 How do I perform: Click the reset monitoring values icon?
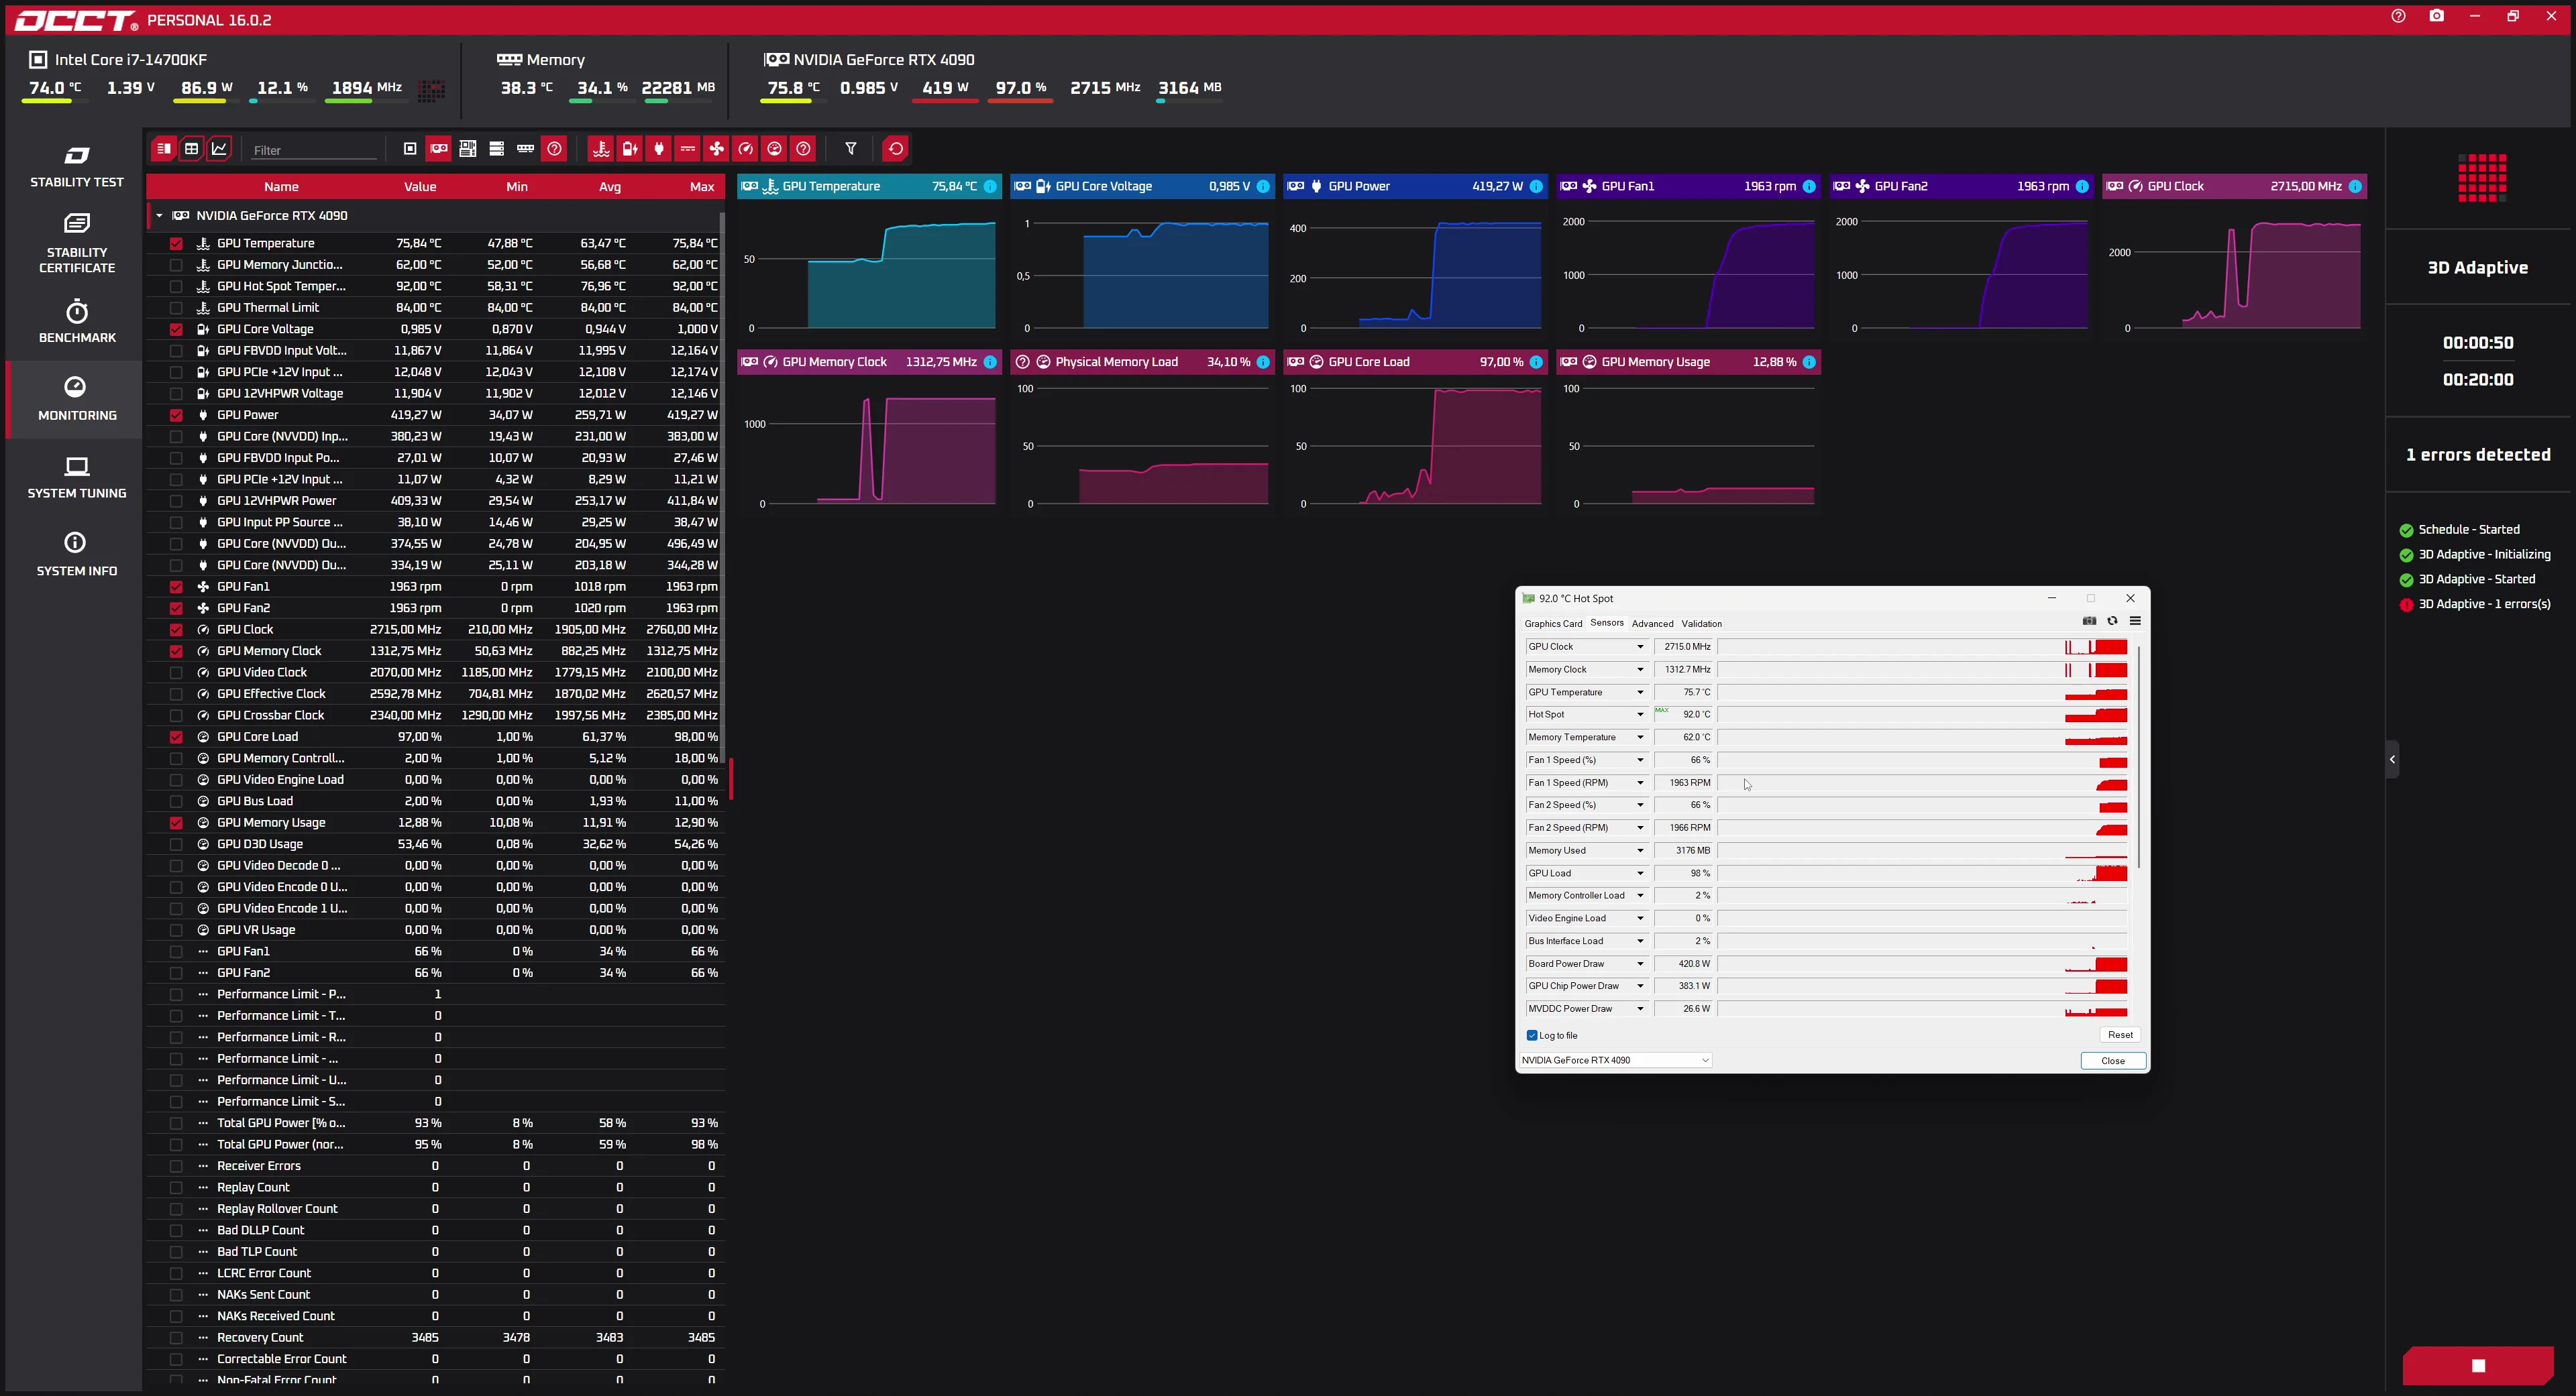click(x=895, y=149)
